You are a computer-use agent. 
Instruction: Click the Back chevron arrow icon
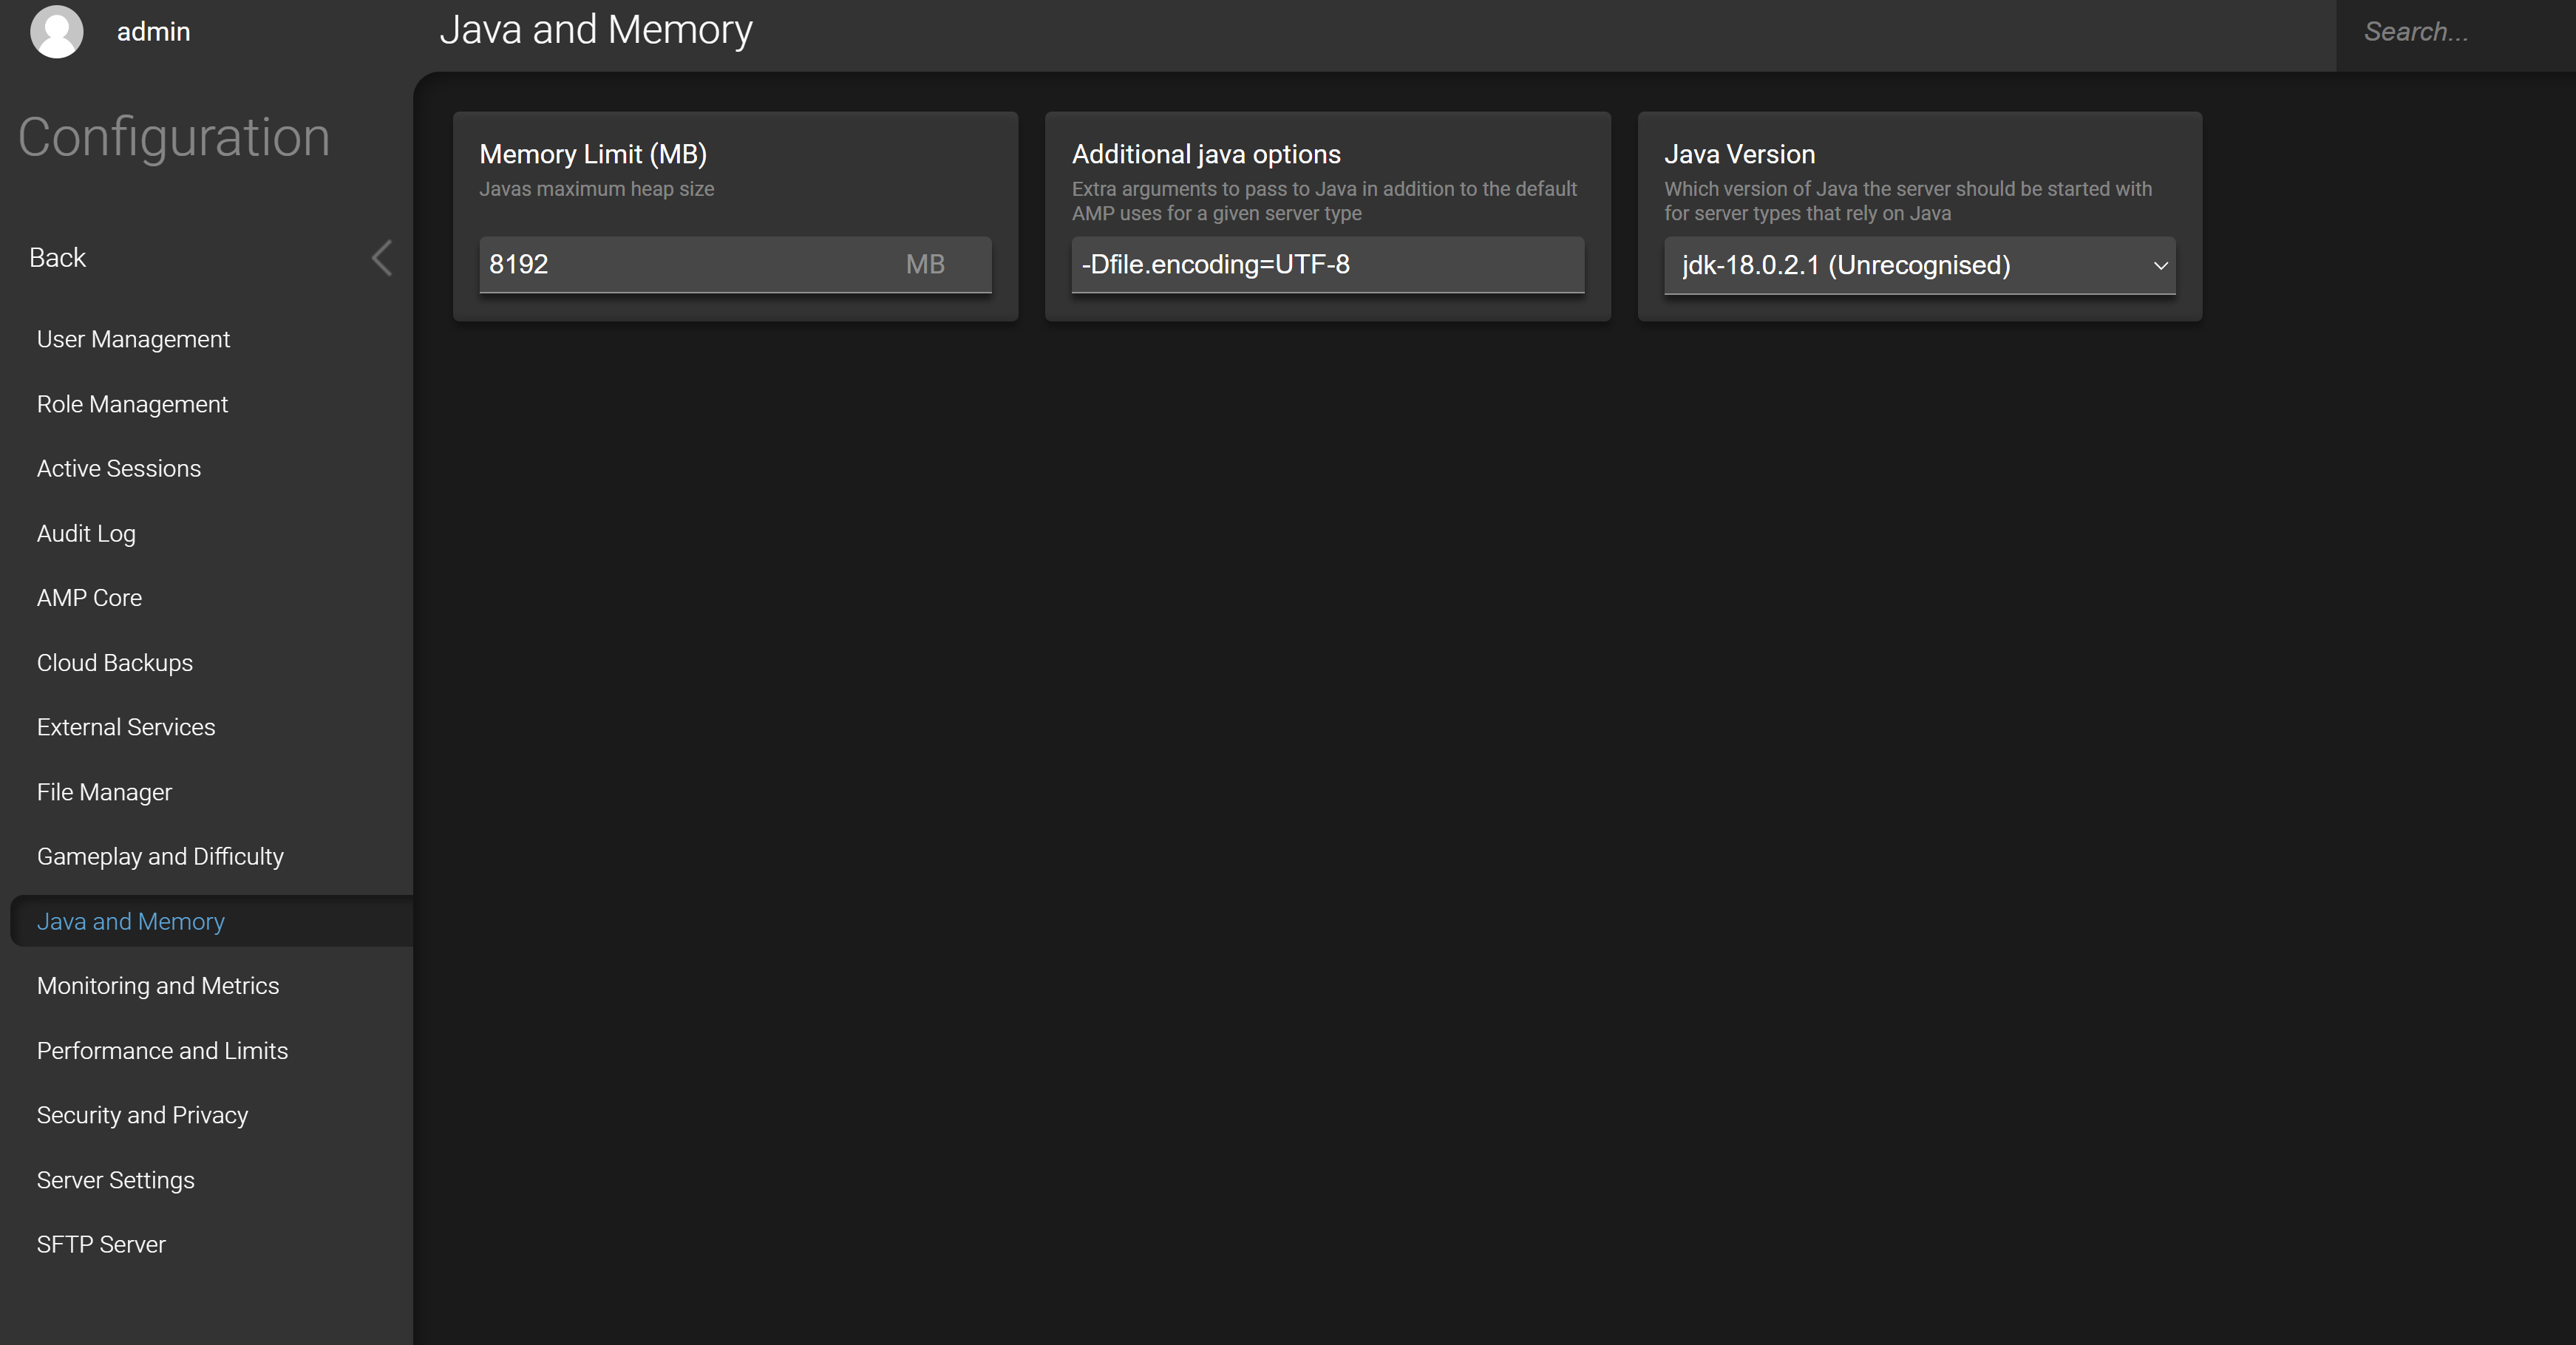click(381, 258)
